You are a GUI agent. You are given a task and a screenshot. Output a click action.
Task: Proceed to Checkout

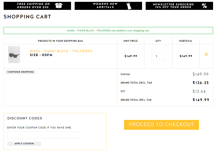pyautogui.click(x=161, y=125)
